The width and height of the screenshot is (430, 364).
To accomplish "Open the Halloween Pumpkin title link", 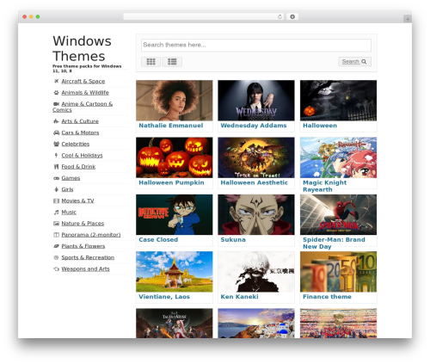I will [x=171, y=182].
